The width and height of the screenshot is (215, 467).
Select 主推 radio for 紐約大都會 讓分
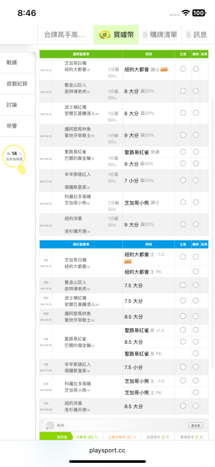pos(183,69)
